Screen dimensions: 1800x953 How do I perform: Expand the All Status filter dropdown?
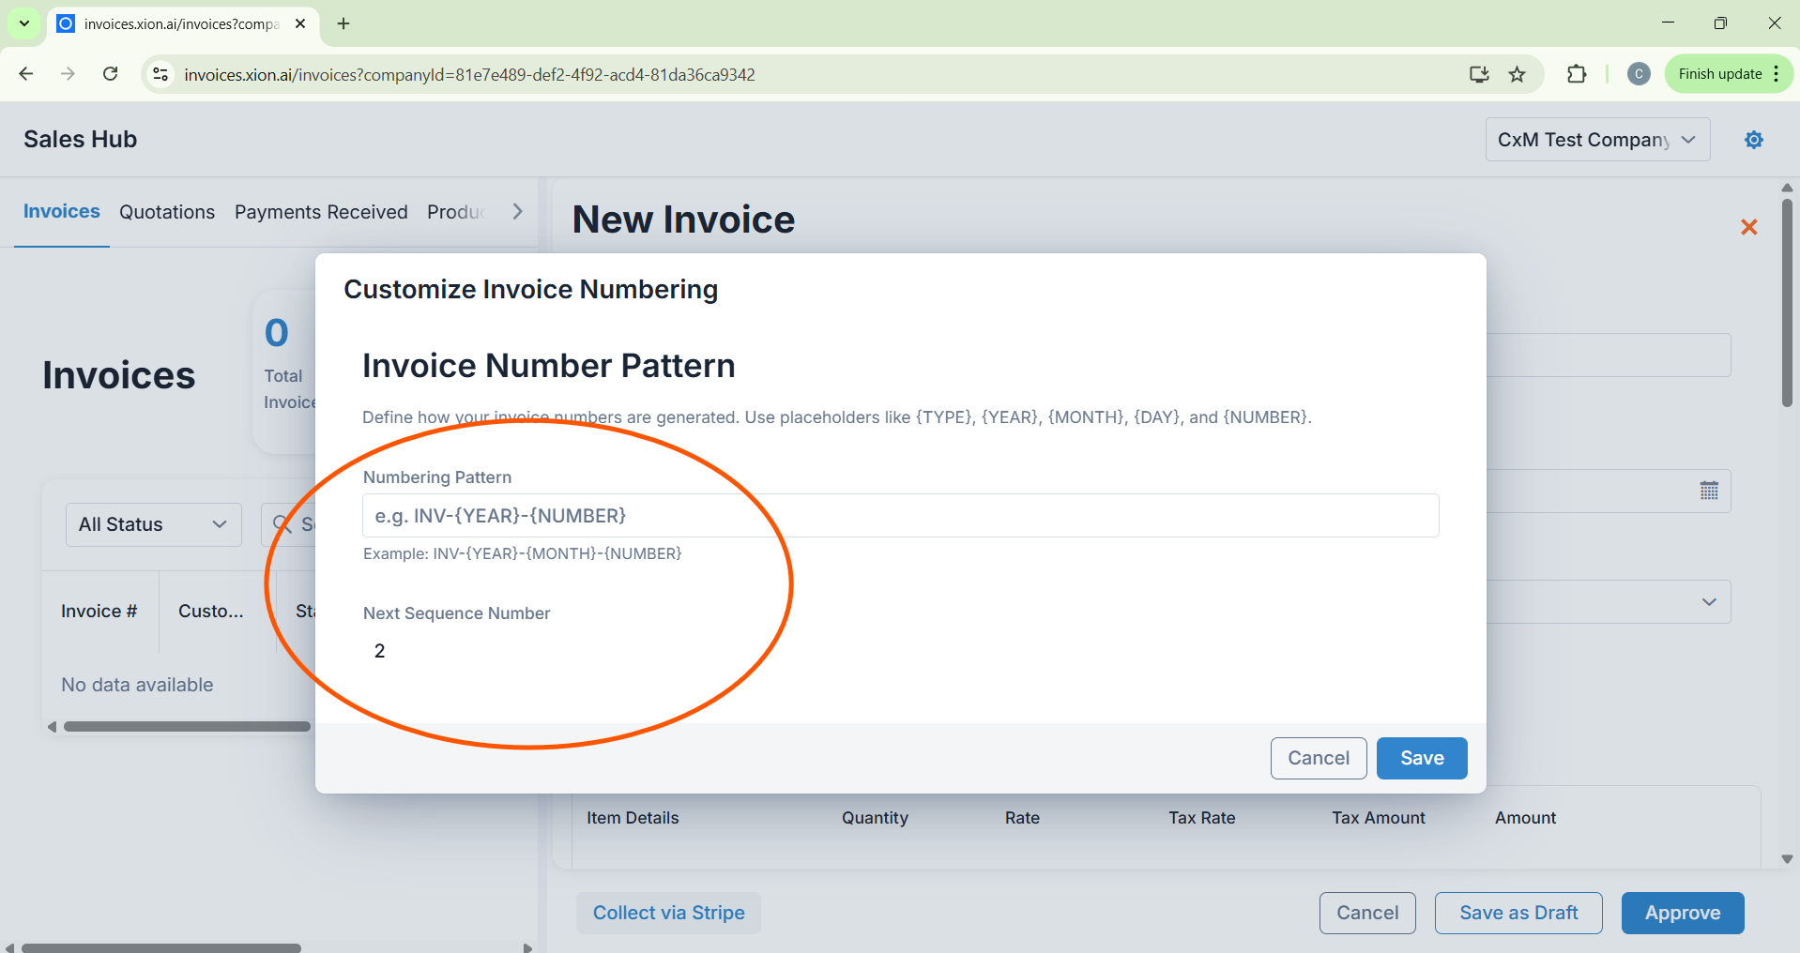coord(153,524)
